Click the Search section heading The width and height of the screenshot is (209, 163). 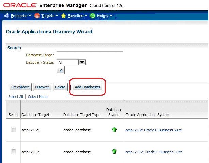pyautogui.click(x=14, y=48)
